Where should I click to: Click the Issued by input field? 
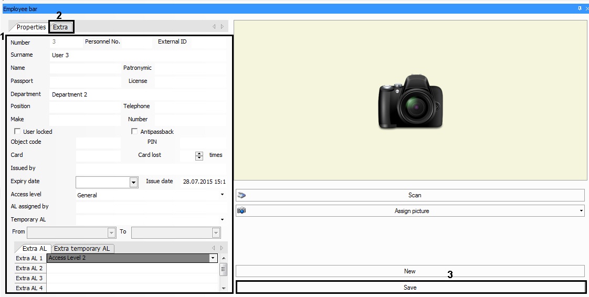coord(151,168)
